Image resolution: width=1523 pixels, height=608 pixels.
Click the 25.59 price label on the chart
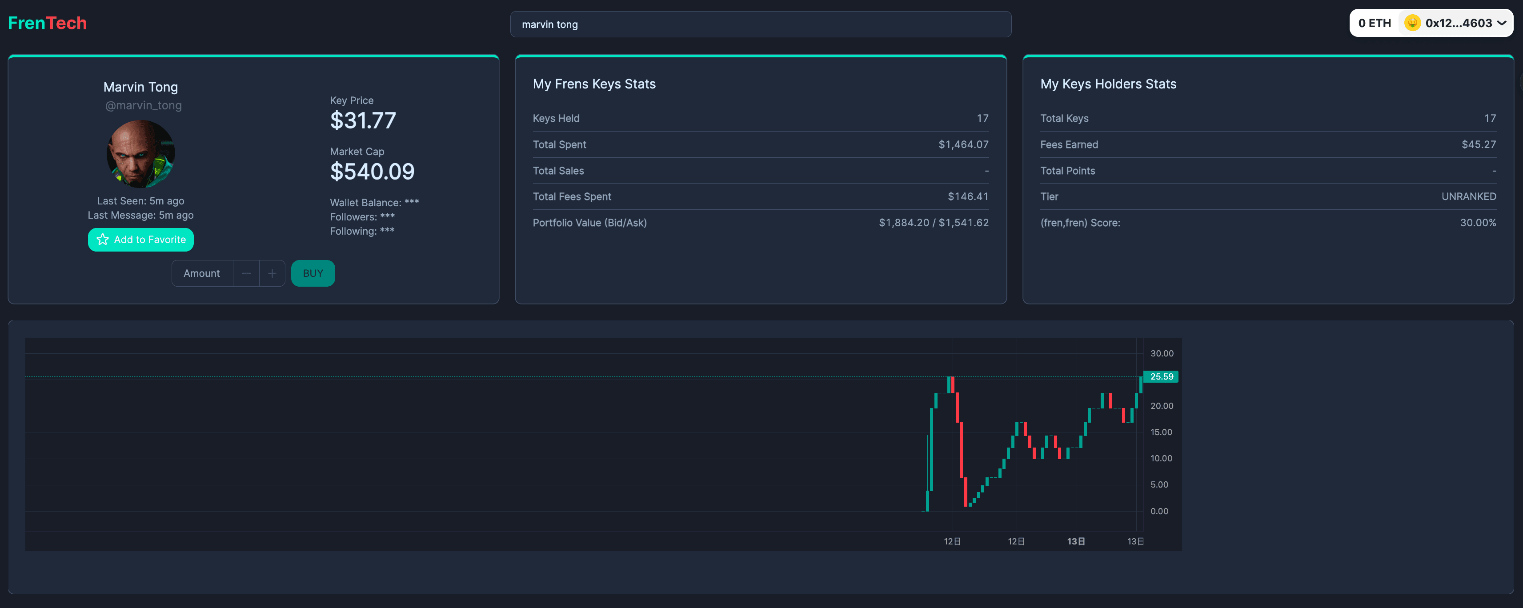coord(1161,376)
